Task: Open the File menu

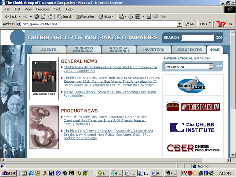Action: (x=8, y=9)
